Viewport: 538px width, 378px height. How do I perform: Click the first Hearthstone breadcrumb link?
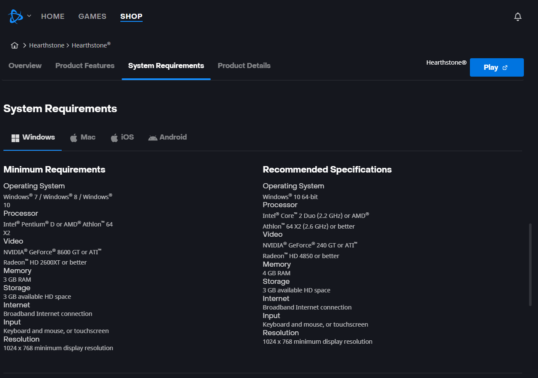(47, 45)
